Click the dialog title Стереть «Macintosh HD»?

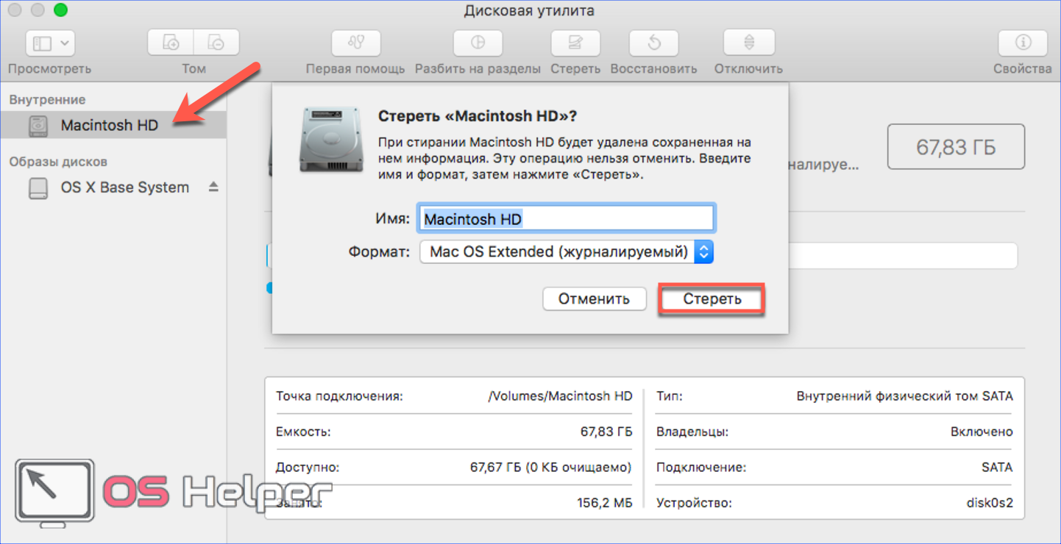[x=477, y=116]
